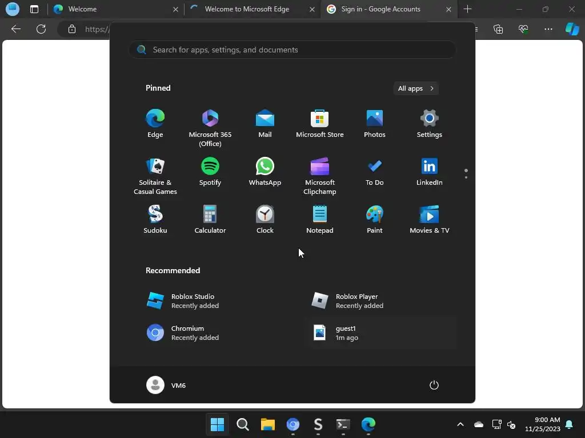Open File Explorer from taskbar
Screen dimensions: 585x438
267,424
